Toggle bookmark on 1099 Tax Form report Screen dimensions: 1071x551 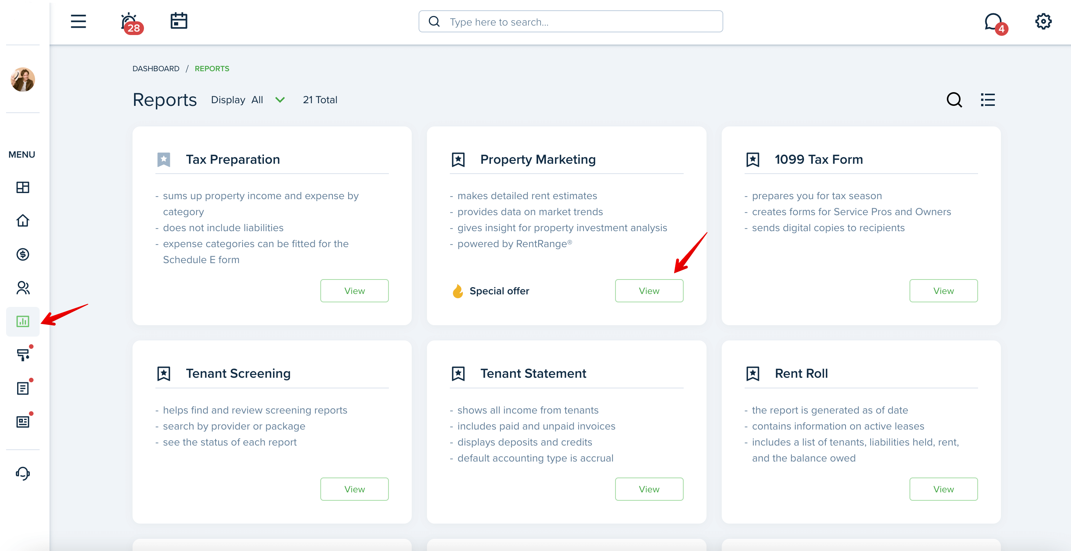point(753,160)
